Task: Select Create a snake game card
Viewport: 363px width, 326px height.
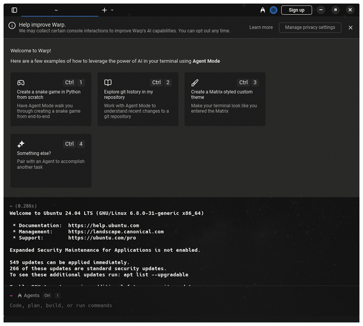Action: coord(51,99)
